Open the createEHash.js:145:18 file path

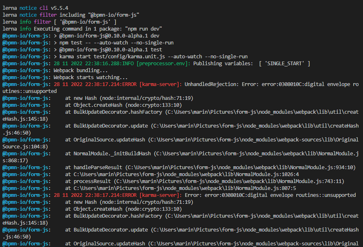(24, 119)
